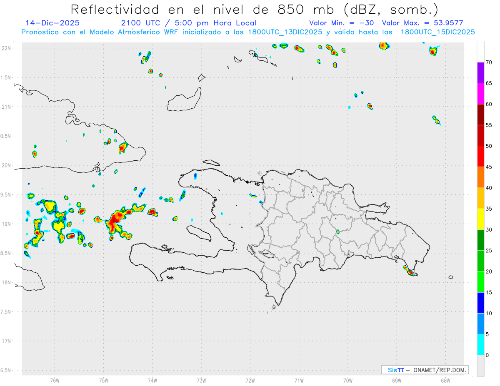
Task: Click the small echo in central Dominican Republic
Action: [338, 232]
